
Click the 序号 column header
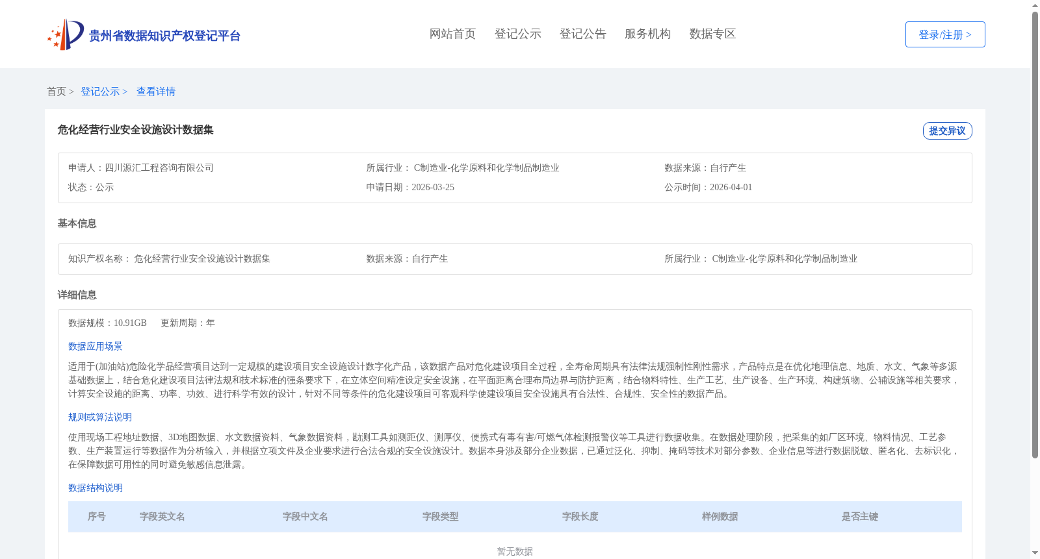click(x=97, y=517)
